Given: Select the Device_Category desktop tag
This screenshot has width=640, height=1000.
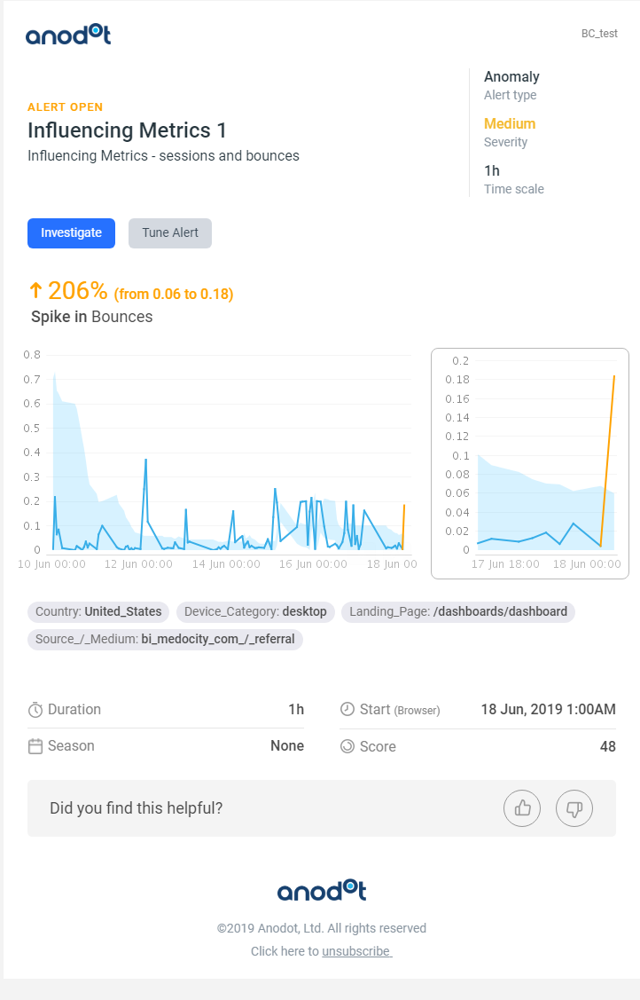Looking at the screenshot, I should 255,611.
